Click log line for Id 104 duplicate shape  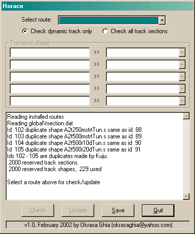click(74, 143)
